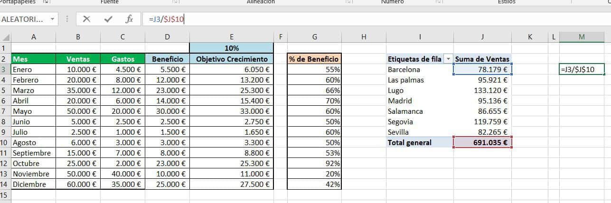Click the 60.000 € Ventas cell for Diciembre
The image size is (611, 203).
(78, 184)
